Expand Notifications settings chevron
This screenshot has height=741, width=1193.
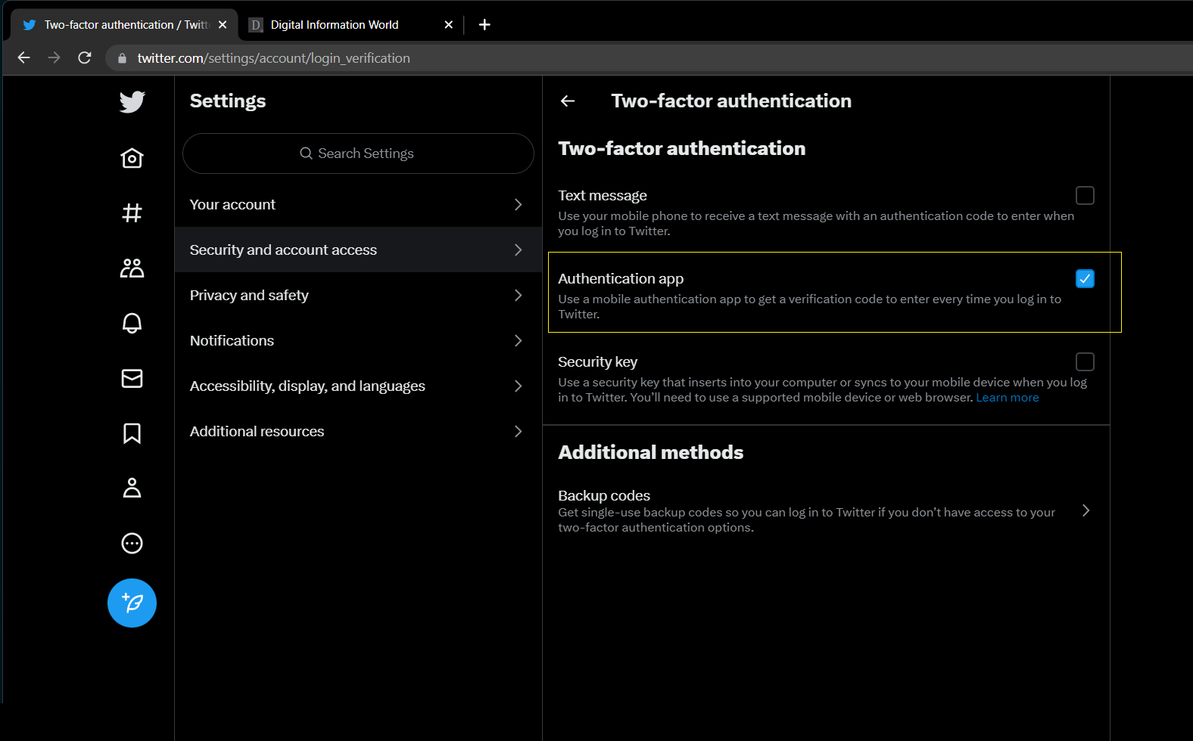pos(518,340)
